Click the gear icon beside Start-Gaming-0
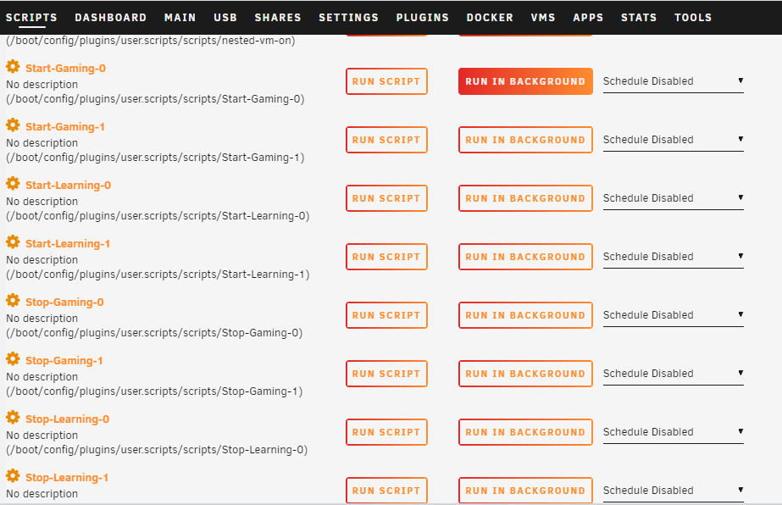Image resolution: width=782 pixels, height=505 pixels. coord(13,66)
